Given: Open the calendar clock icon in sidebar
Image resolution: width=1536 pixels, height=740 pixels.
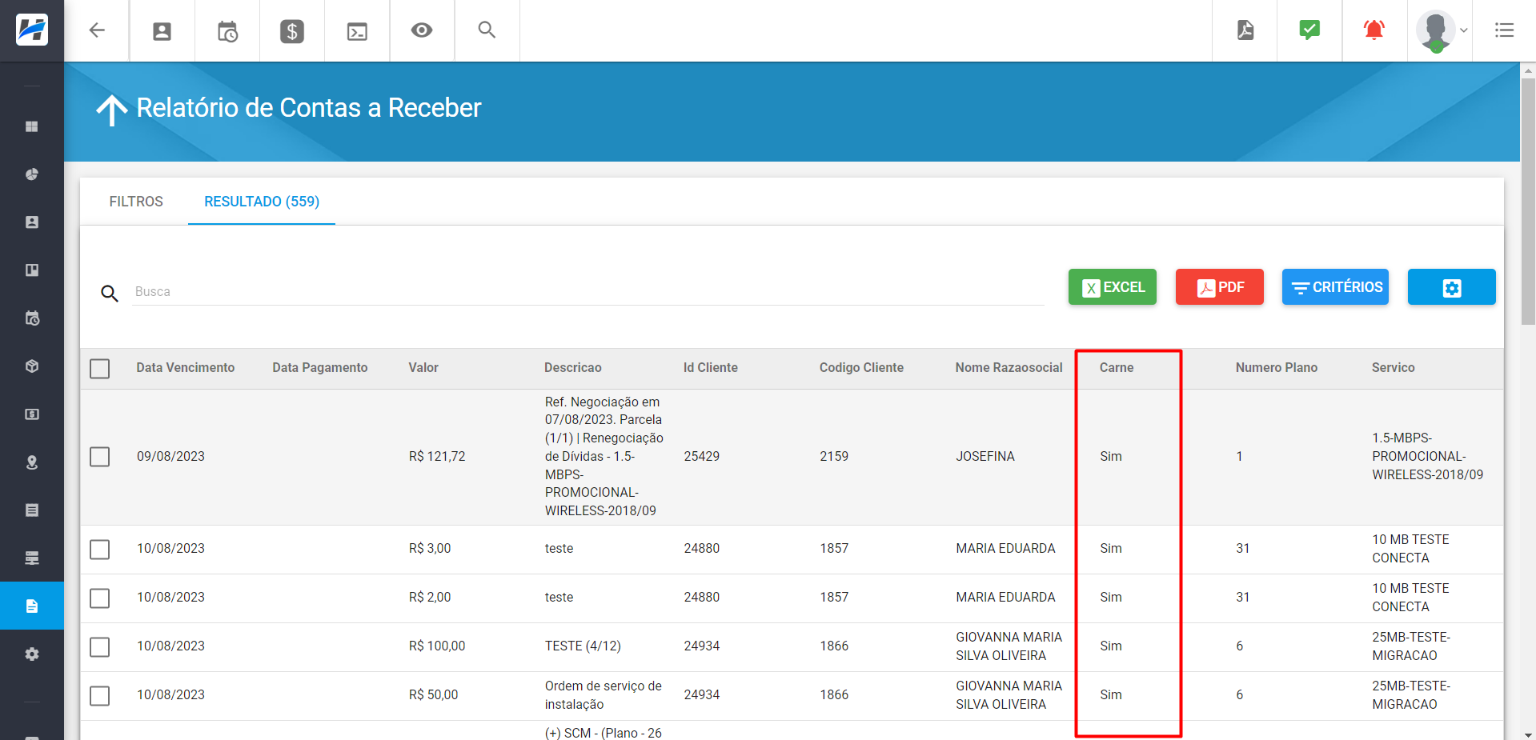Looking at the screenshot, I should click(x=32, y=318).
